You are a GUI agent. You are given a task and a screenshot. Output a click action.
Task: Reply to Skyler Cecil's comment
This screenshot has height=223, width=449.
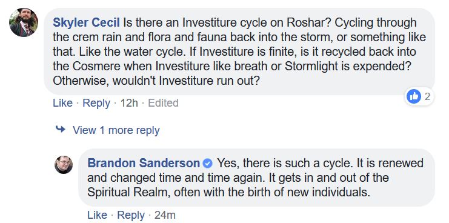point(96,103)
